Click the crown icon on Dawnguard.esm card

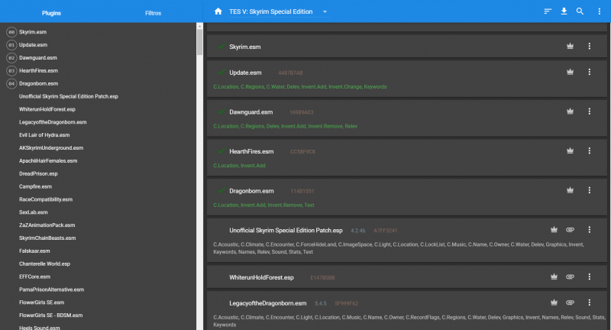(x=570, y=112)
